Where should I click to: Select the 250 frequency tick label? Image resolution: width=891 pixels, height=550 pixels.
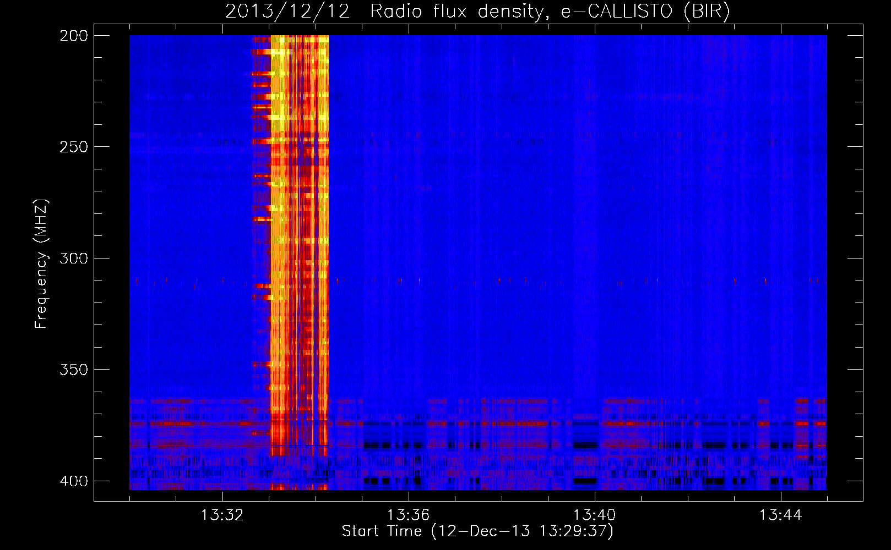(73, 147)
